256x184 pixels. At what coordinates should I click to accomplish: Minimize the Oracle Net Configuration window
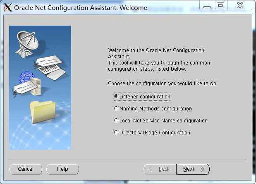(x=207, y=7)
